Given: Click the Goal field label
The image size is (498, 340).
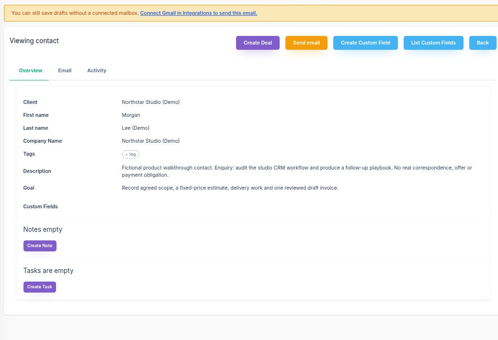Looking at the screenshot, I should click(x=29, y=188).
